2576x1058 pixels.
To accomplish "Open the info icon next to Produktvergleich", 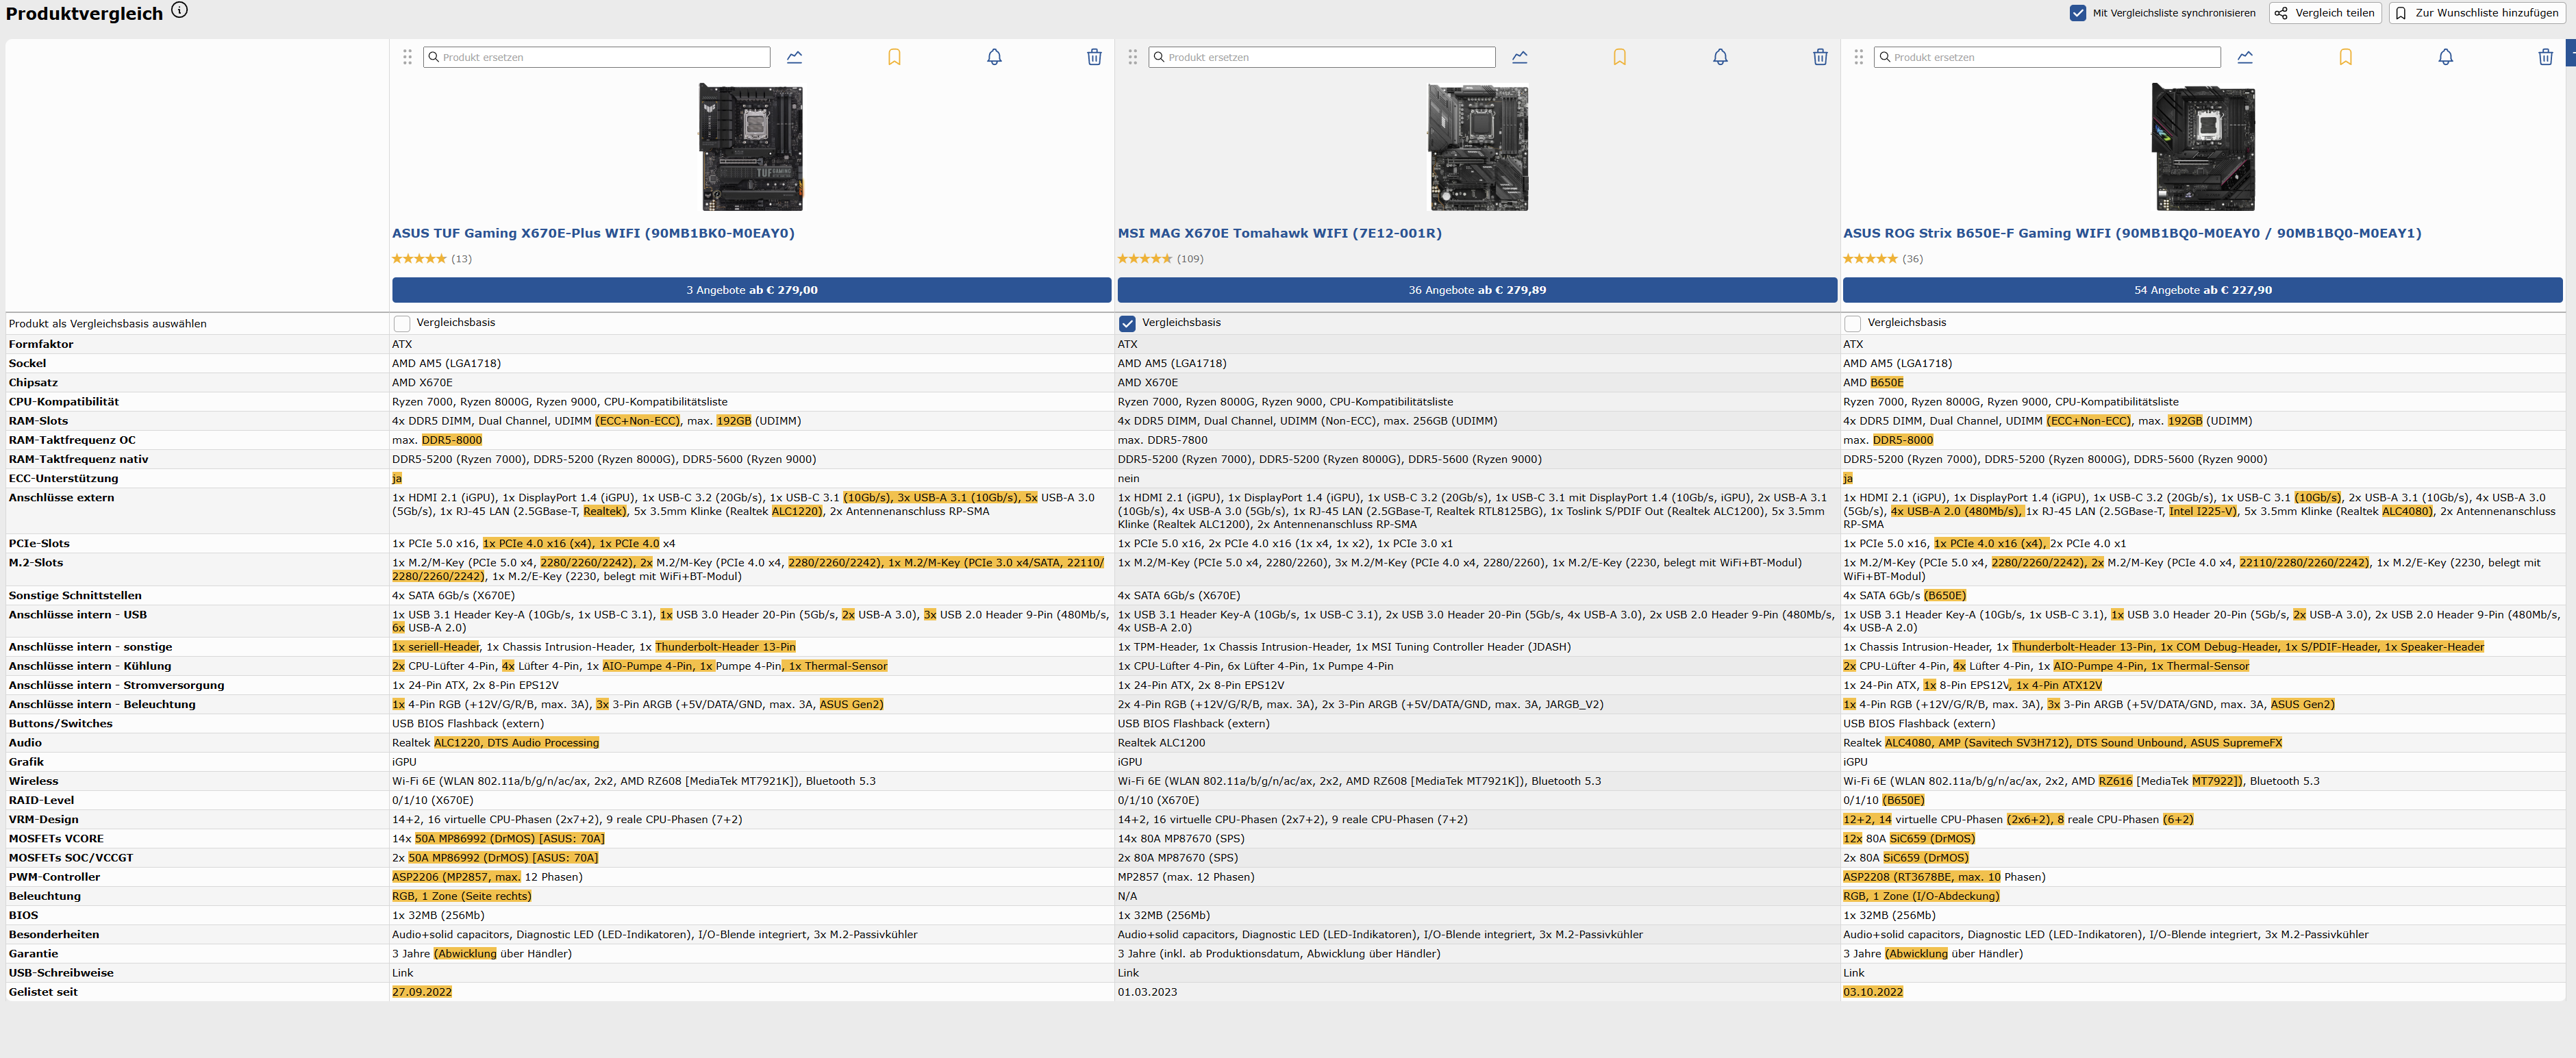I will (179, 10).
